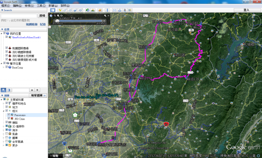The height and width of the screenshot is (158, 262).
Task: Click time slider zoom-out magnifier
Action: point(55,16)
